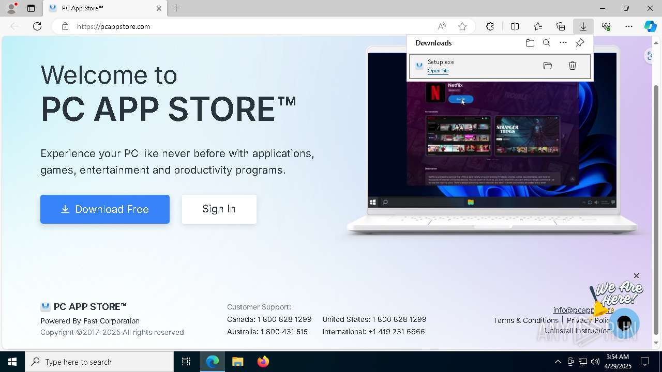Toggle the Downloads toolbar button
The image size is (662, 372).
tap(583, 26)
